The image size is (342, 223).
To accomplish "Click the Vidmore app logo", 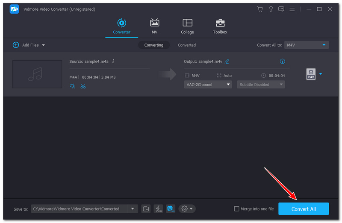I will (14, 9).
